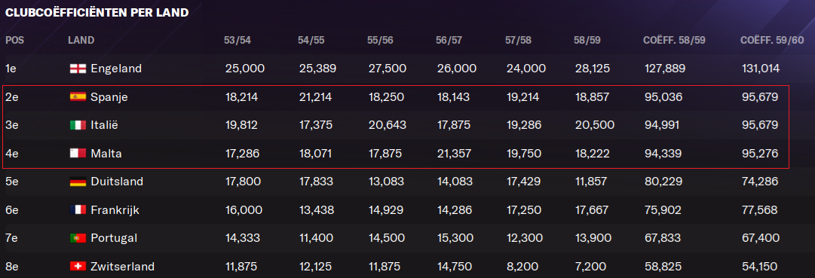
Task: Open the Engeland country link
Action: pos(116,69)
